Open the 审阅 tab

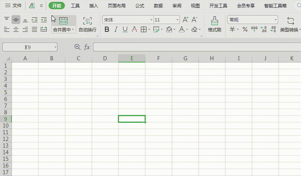[177, 6]
